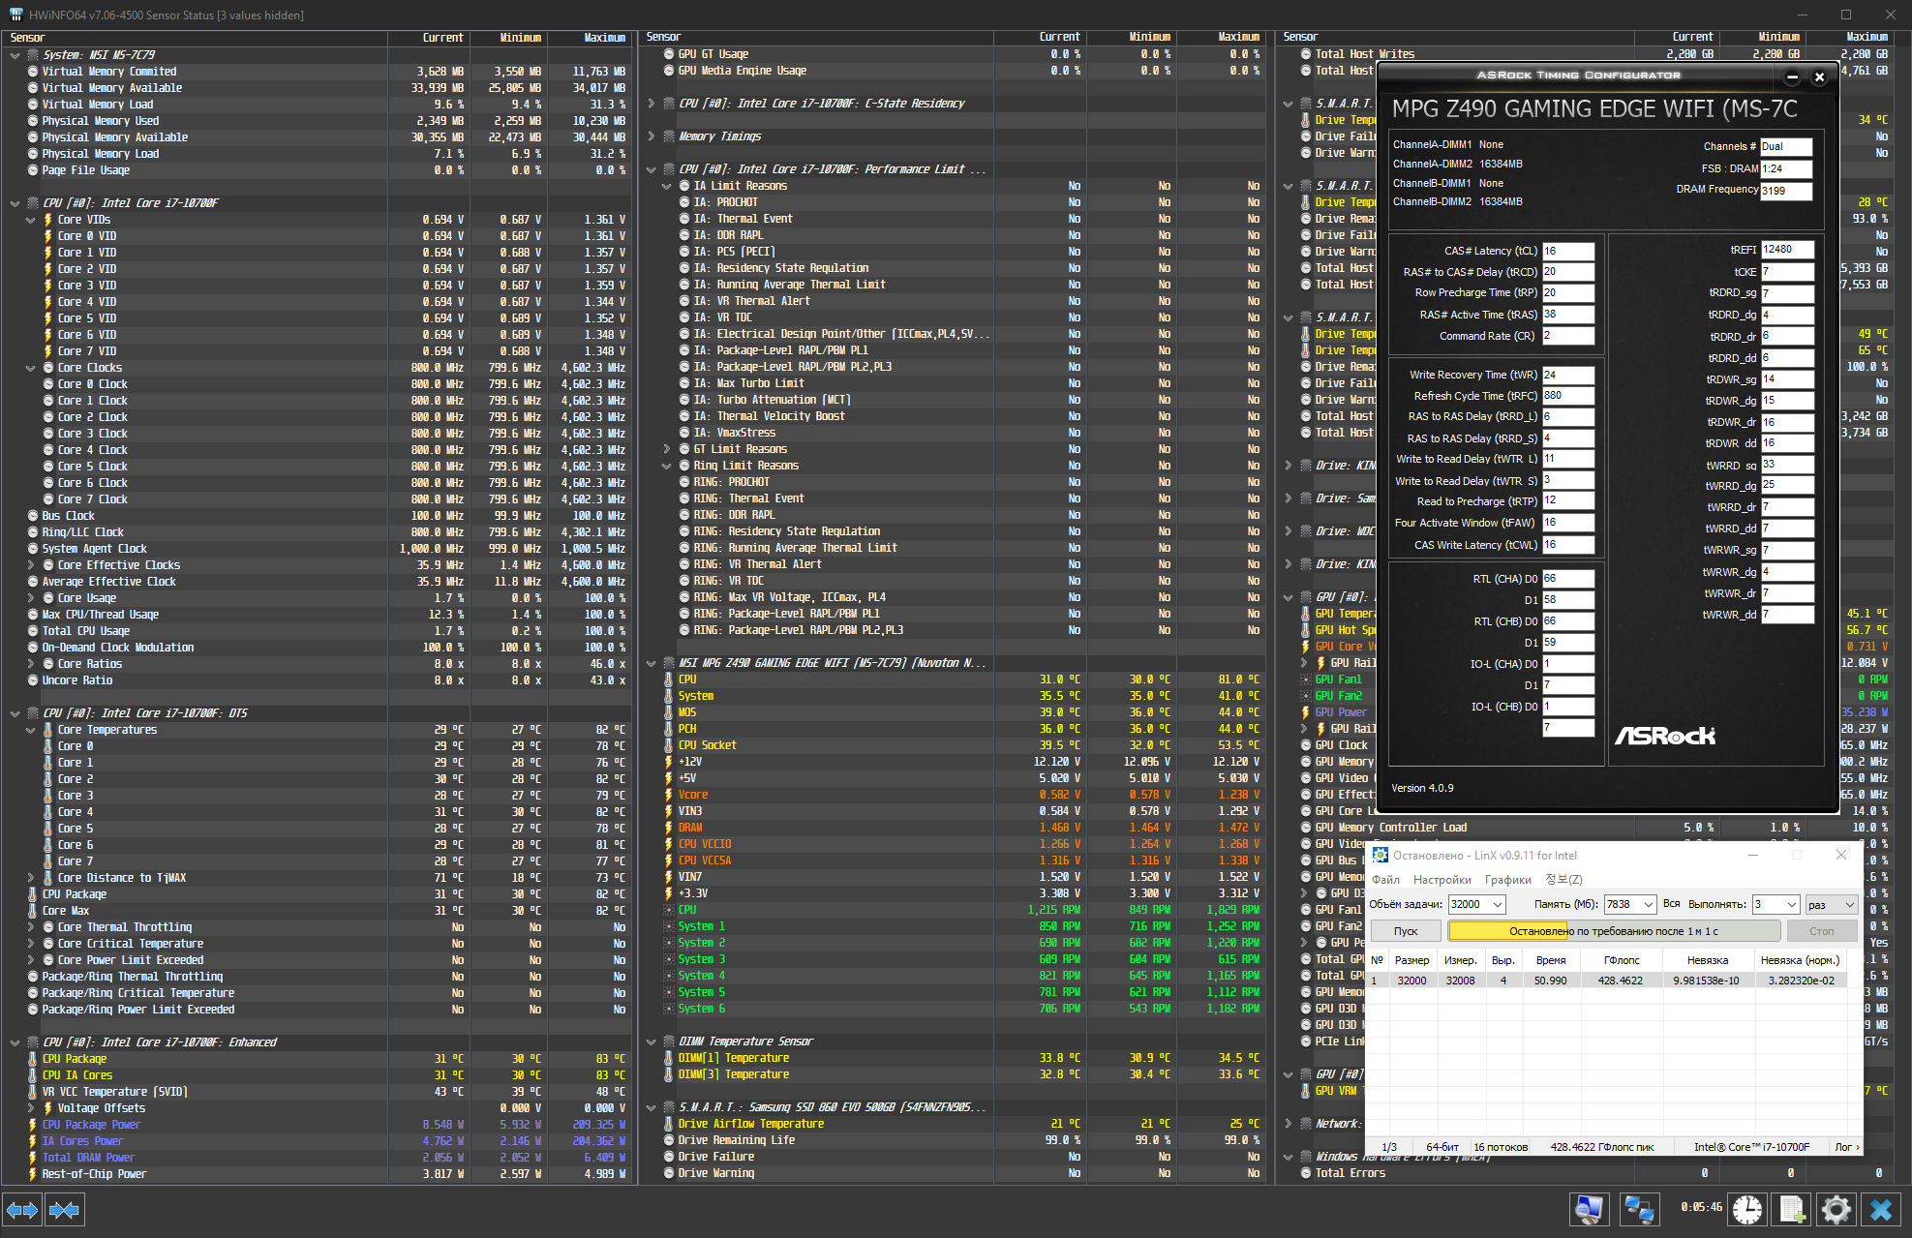Click the CAS# Latency (tCL) field

[1567, 251]
